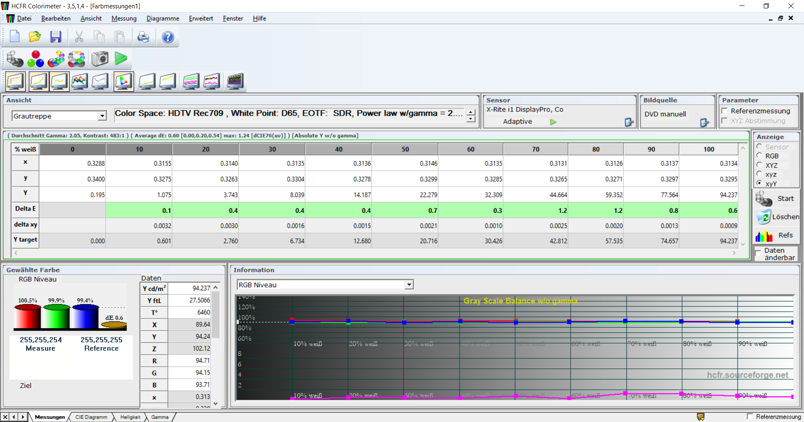Click the floppy disk save icon
This screenshot has width=804, height=422.
[56, 37]
